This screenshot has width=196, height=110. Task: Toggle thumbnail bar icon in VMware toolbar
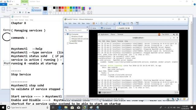tap(124, 23)
